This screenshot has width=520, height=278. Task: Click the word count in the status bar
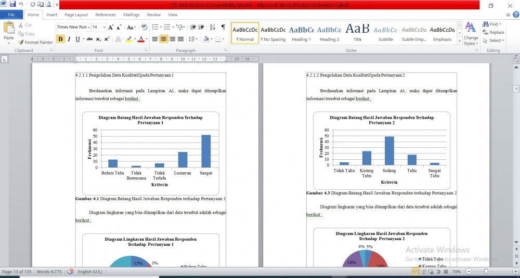pos(49,272)
